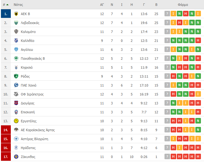The width and height of the screenshot is (204, 162).
Task: Click the ΠΑΕ Χανιά blue crest icon
Action: (16, 85)
